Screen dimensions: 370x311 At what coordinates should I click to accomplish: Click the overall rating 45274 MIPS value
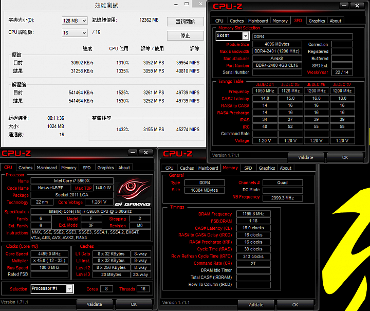click(188, 130)
